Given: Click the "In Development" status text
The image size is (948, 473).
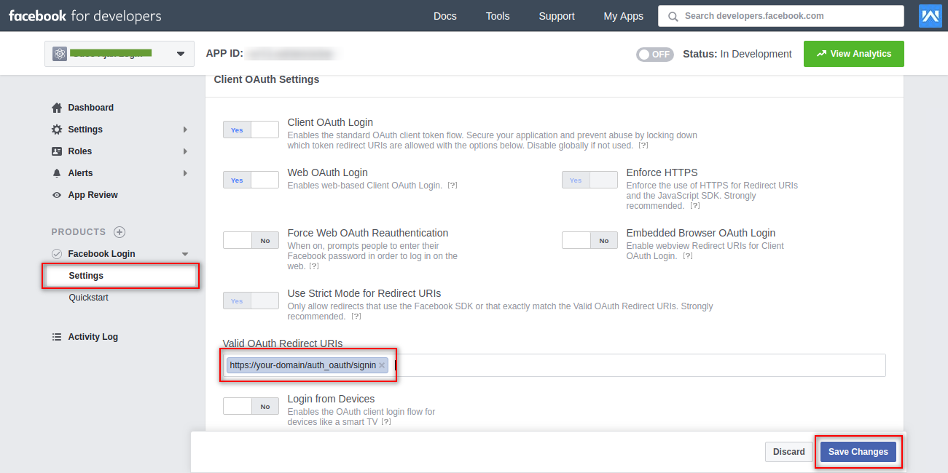Looking at the screenshot, I should click(756, 54).
